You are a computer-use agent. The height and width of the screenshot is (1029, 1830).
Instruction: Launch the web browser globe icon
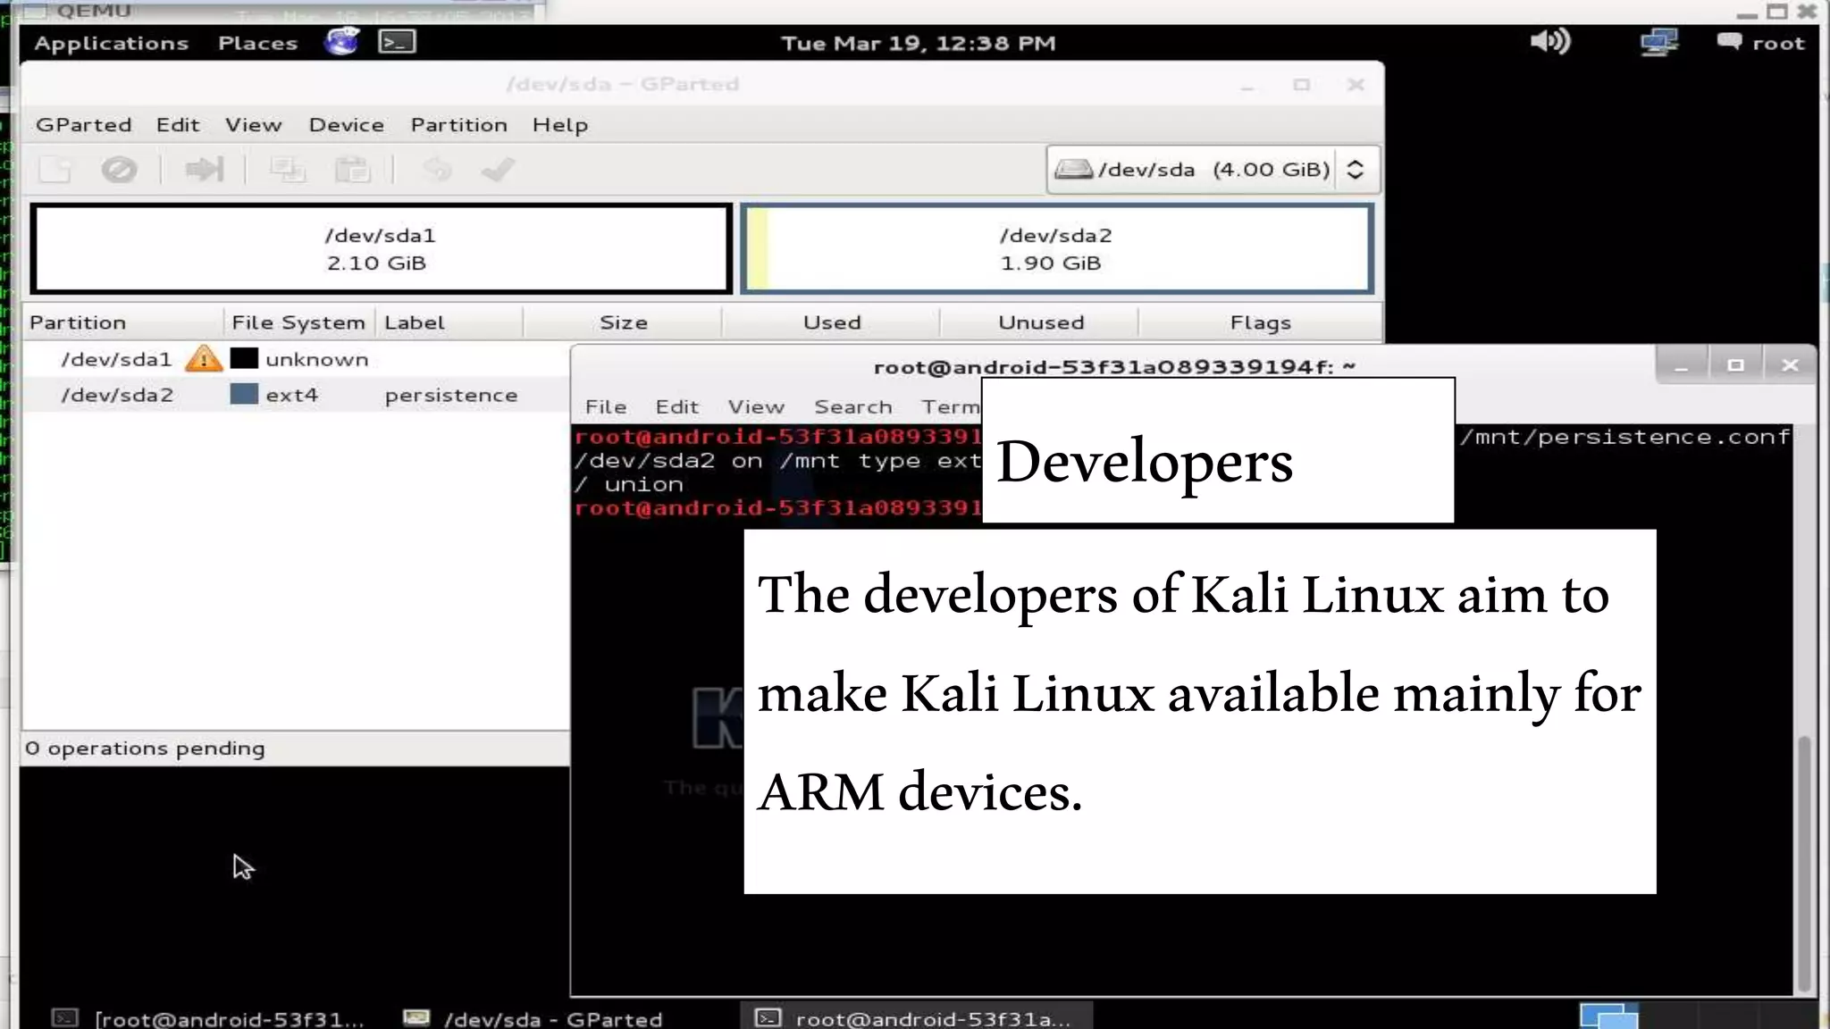[x=342, y=42]
